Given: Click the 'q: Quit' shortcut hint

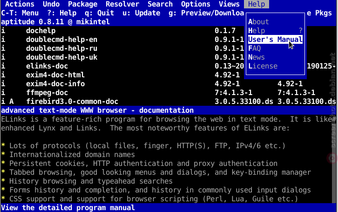Looking at the screenshot, I should [99, 13].
